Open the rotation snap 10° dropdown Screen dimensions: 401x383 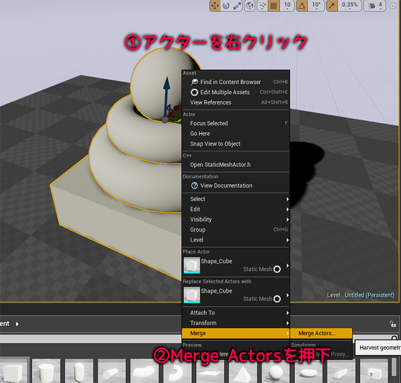tap(316, 5)
